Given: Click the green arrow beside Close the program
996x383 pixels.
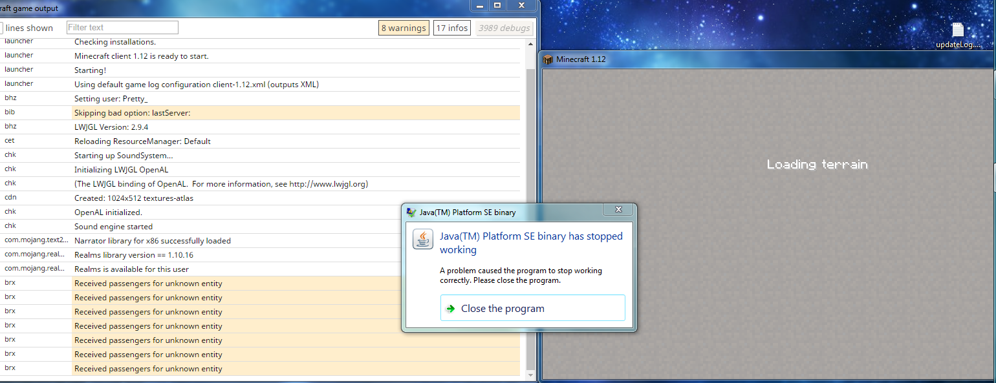Looking at the screenshot, I should [x=451, y=308].
